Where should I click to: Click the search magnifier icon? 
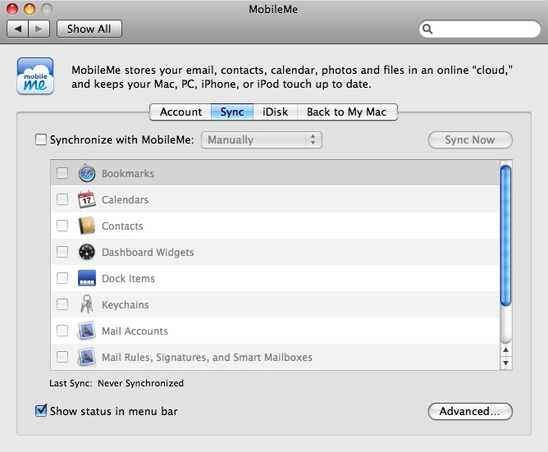[x=427, y=29]
